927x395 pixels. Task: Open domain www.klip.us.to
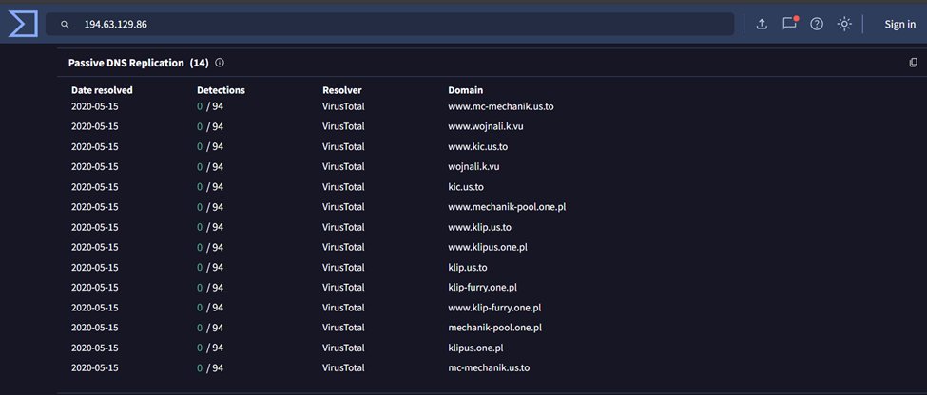coord(479,227)
